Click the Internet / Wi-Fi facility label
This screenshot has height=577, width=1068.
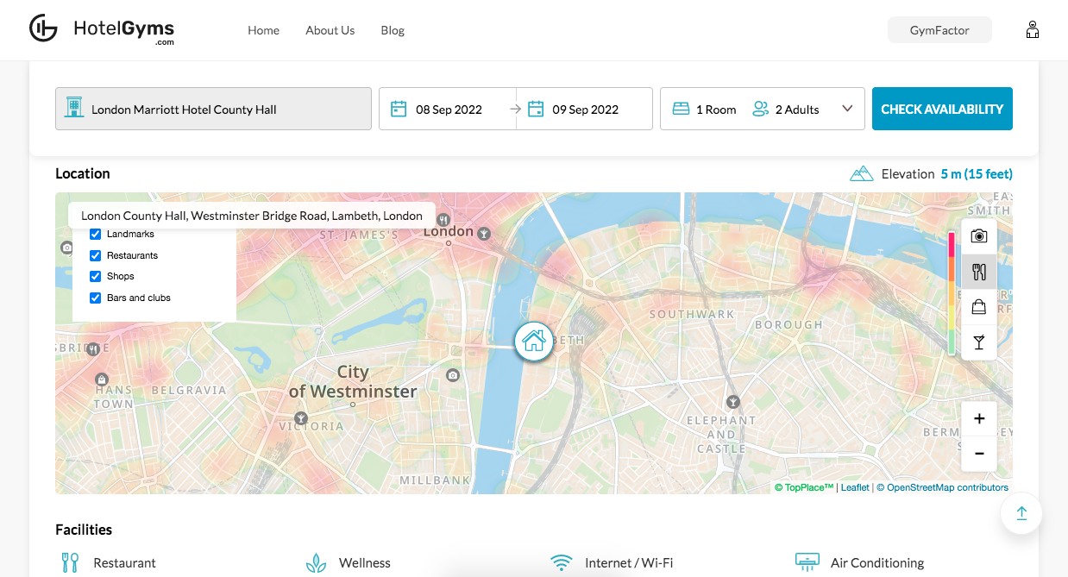click(629, 563)
